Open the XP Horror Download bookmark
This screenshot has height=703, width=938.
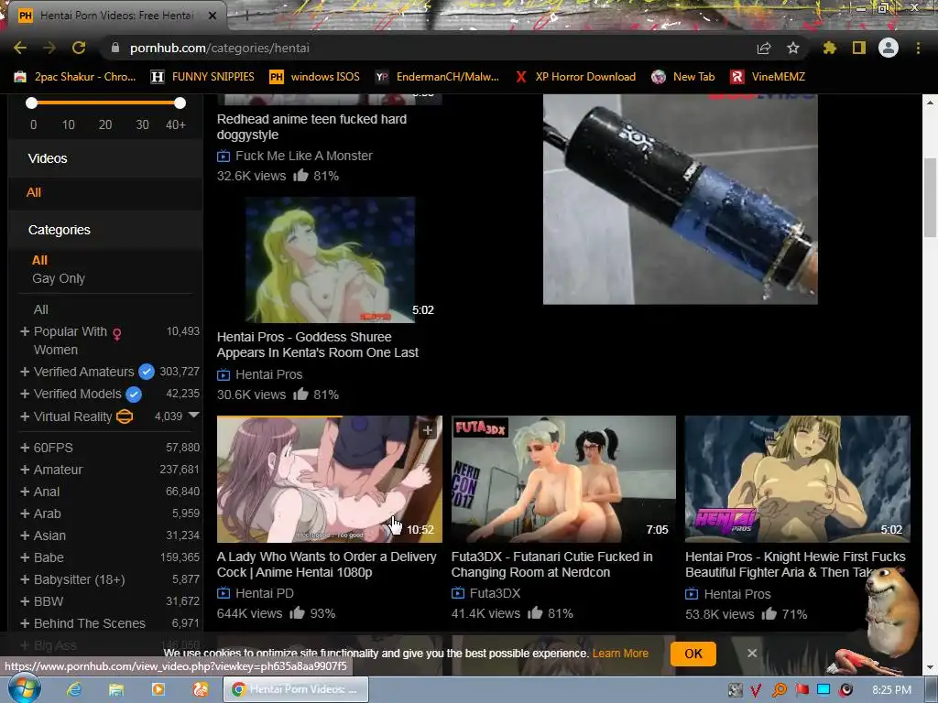point(575,77)
